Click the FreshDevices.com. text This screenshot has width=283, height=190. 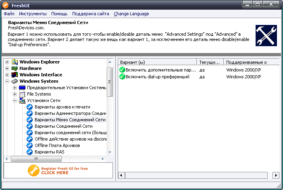pos(26,28)
